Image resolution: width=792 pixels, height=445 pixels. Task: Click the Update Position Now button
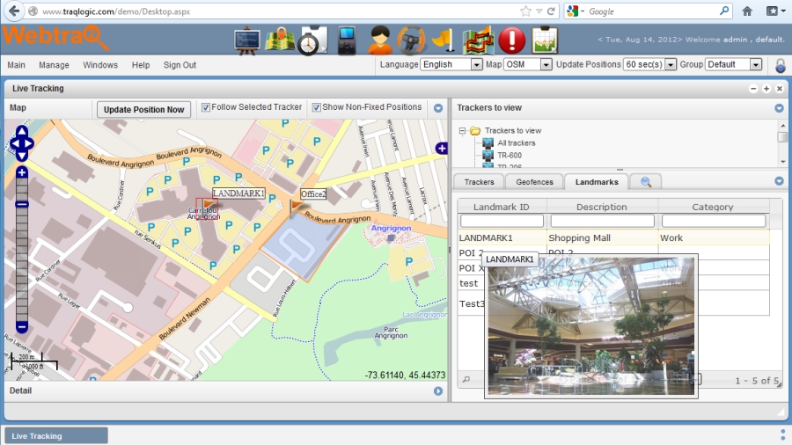144,109
